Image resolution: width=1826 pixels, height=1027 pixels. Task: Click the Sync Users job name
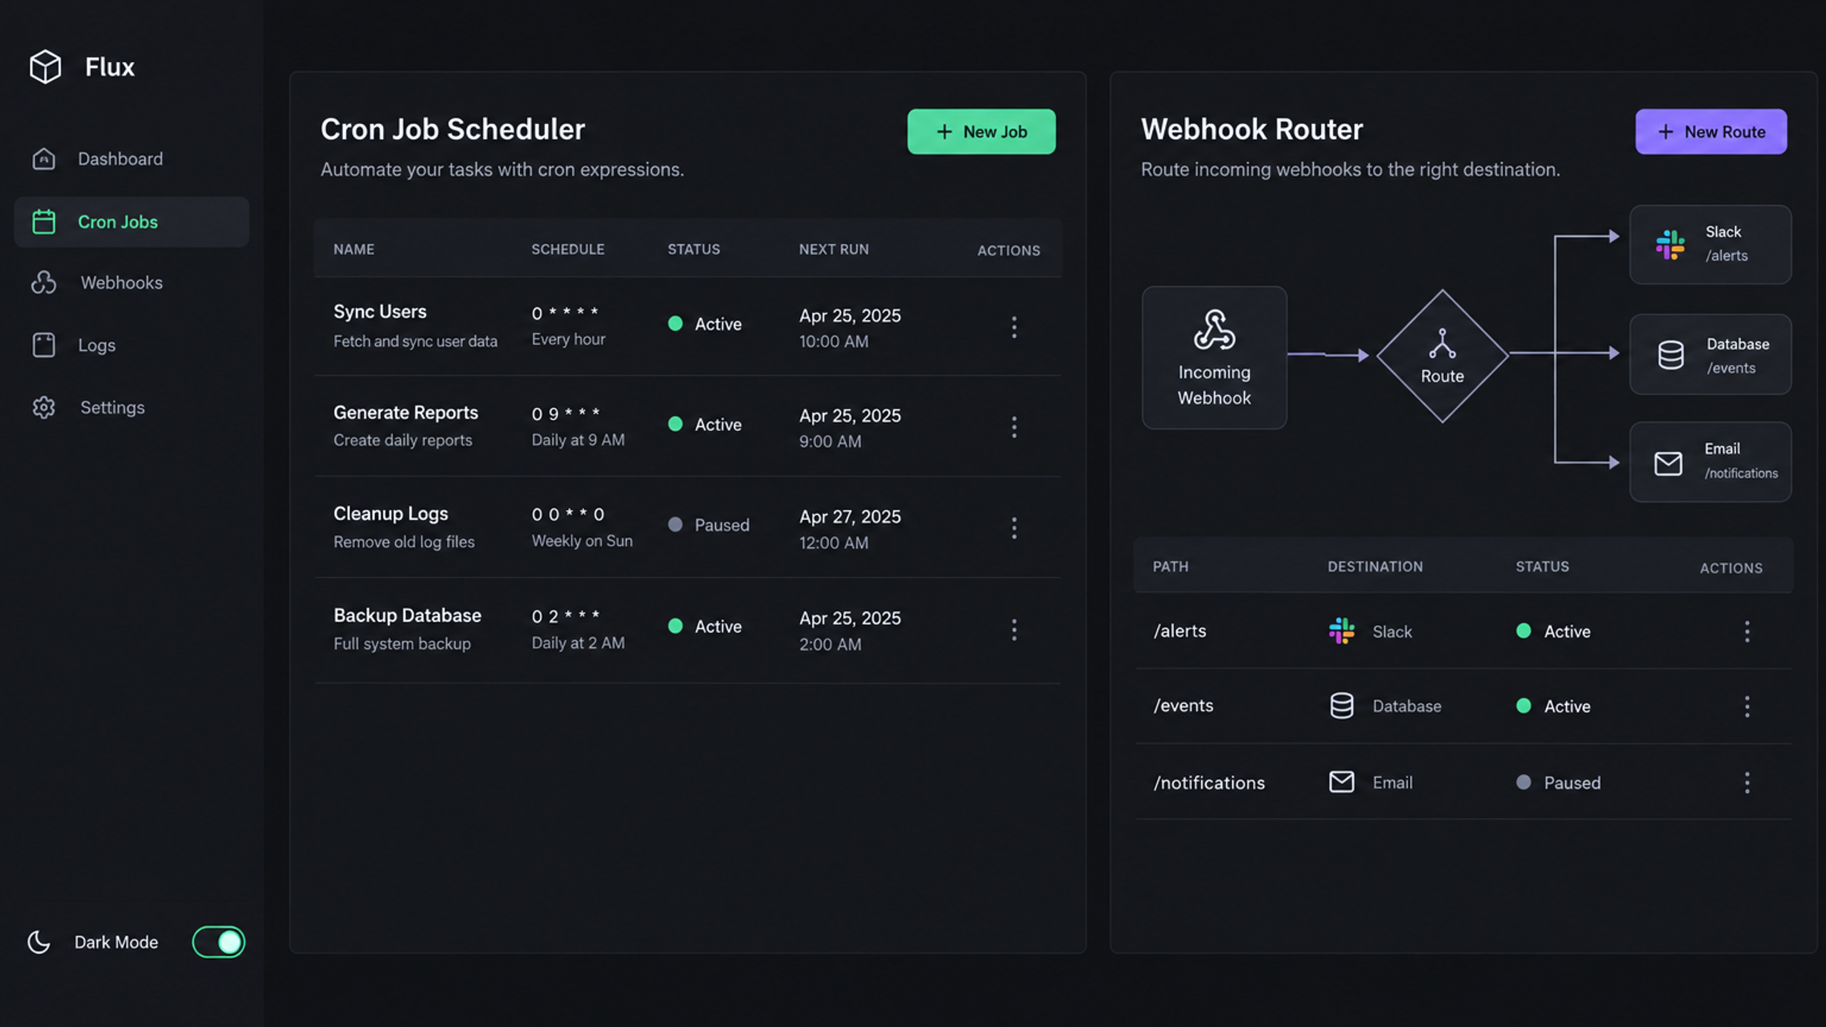point(380,312)
